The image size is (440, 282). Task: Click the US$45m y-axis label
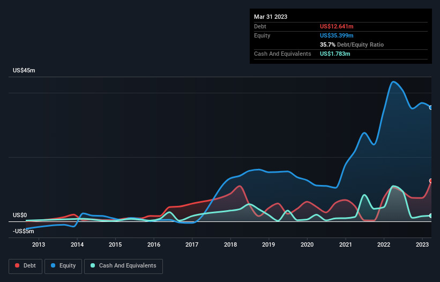(x=24, y=70)
